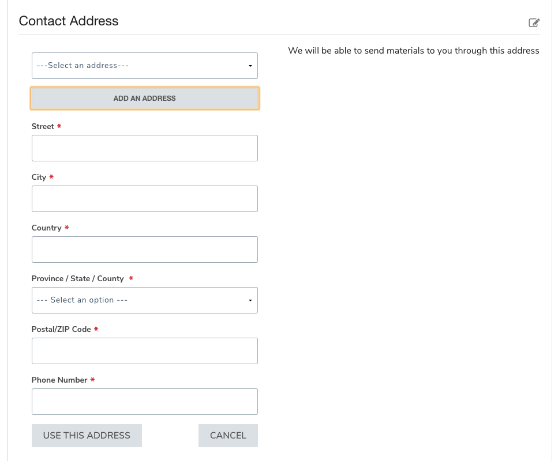Click the arrow on the address selector

[250, 66]
